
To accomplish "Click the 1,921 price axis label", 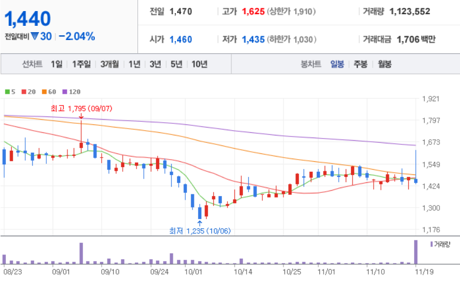I will [430, 99].
